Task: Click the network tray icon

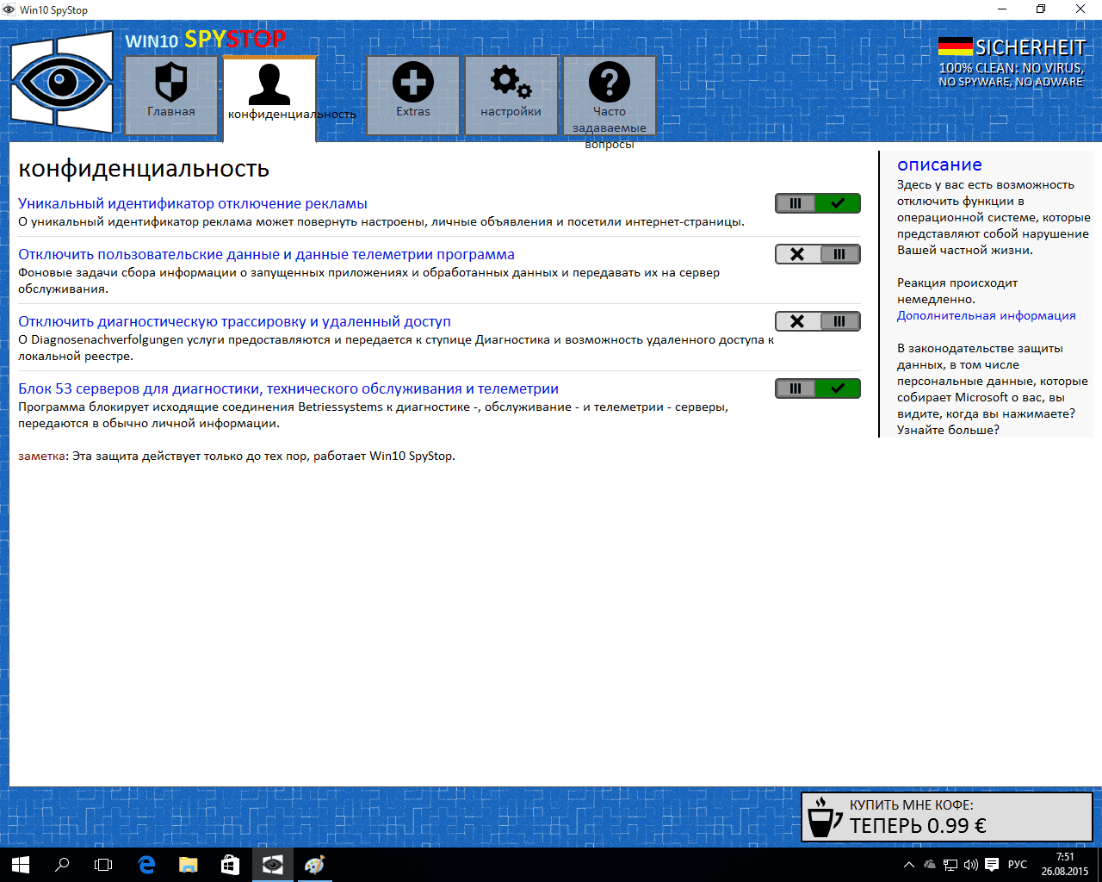Action: (950, 865)
